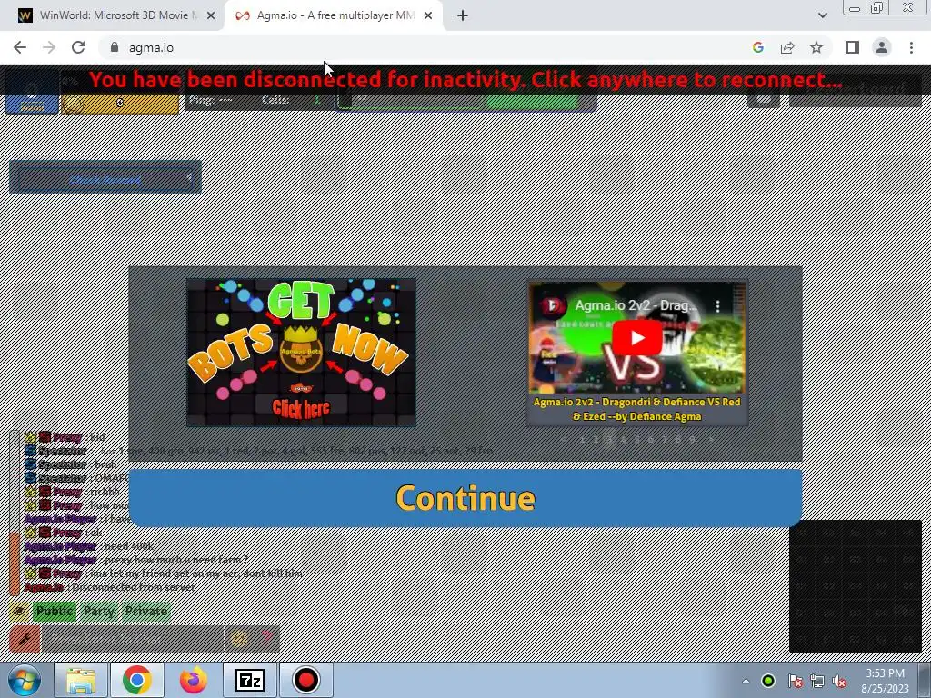Click the pink heart icon next to chat
931x698 pixels.
coord(266,639)
